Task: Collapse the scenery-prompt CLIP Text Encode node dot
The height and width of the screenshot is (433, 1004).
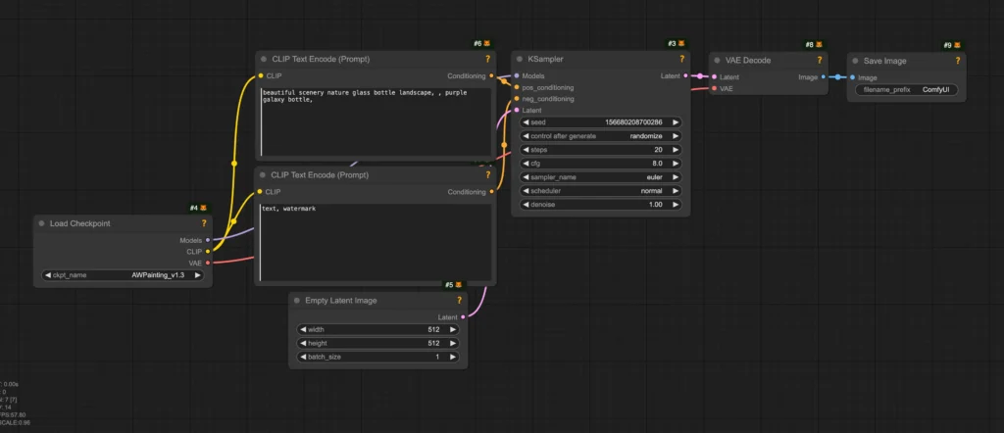Action: 263,59
